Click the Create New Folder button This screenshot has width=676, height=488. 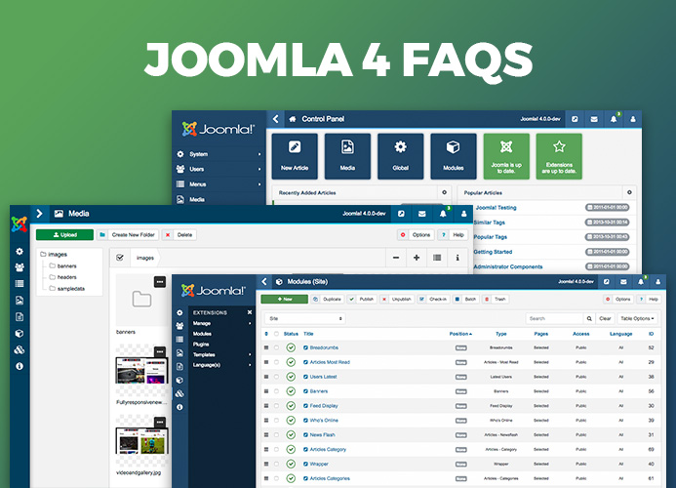pyautogui.click(x=129, y=234)
